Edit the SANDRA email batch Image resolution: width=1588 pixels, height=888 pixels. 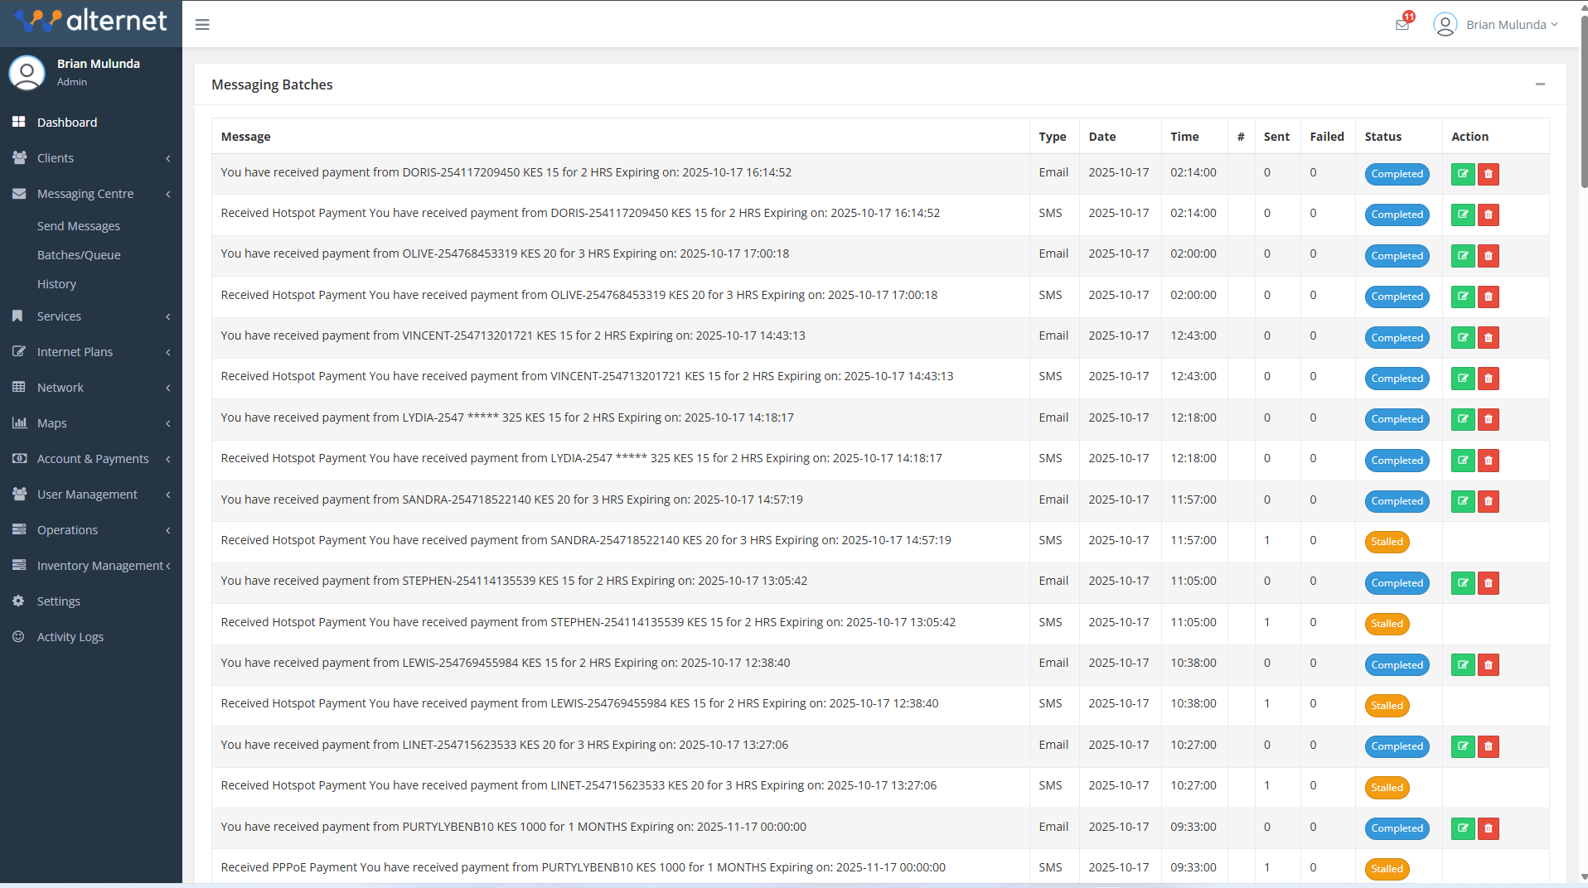click(x=1463, y=501)
